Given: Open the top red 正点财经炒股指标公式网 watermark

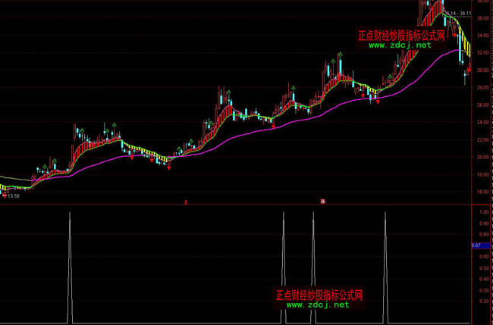Looking at the screenshot, I should point(402,34).
